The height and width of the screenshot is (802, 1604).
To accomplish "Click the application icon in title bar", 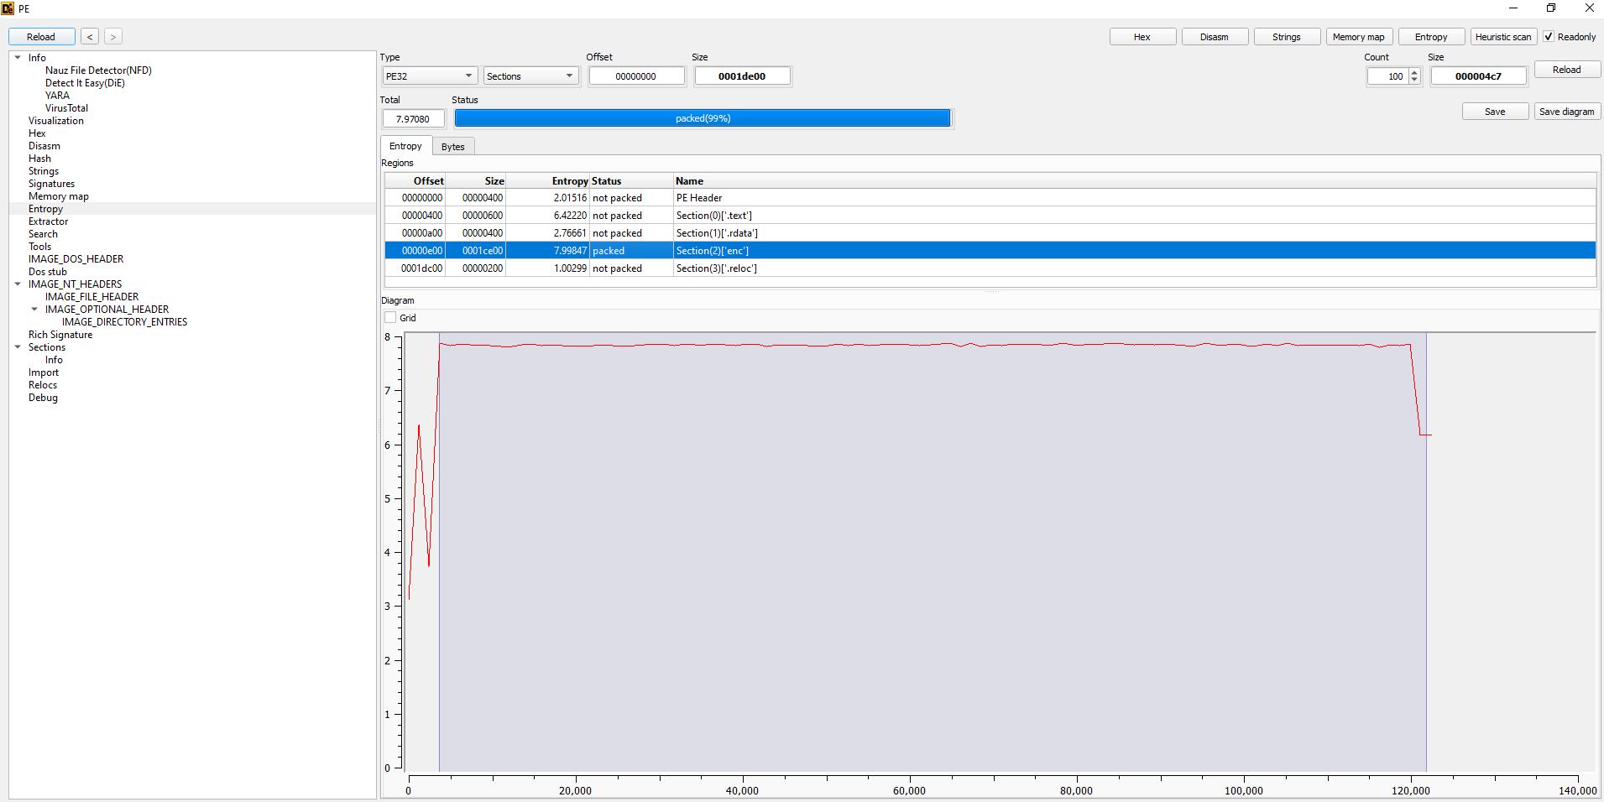I will [8, 8].
